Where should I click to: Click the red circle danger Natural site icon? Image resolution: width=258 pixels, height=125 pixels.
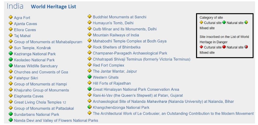[224, 47]
